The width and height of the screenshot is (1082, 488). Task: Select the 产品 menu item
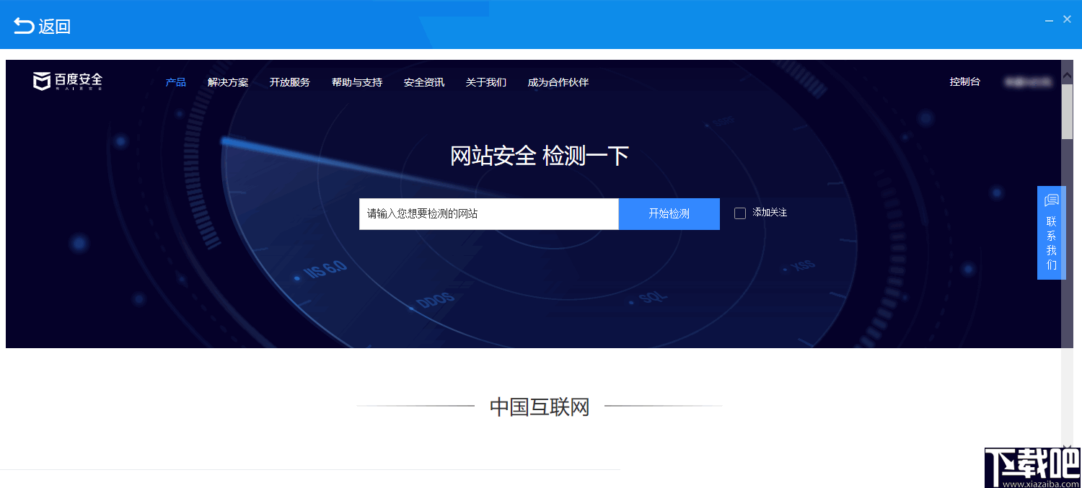(175, 82)
